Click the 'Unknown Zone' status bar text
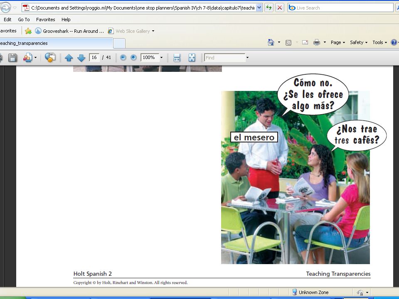 point(313,292)
